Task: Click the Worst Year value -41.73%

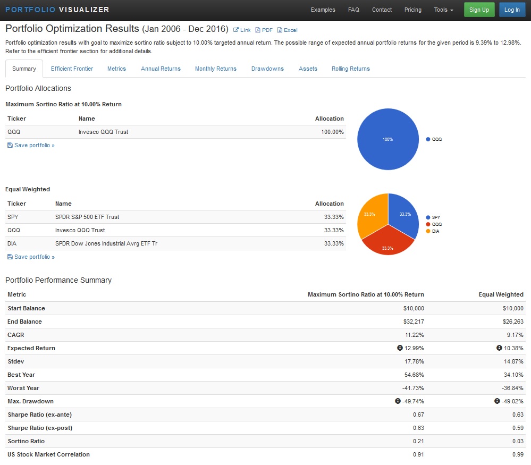Action: [x=413, y=388]
